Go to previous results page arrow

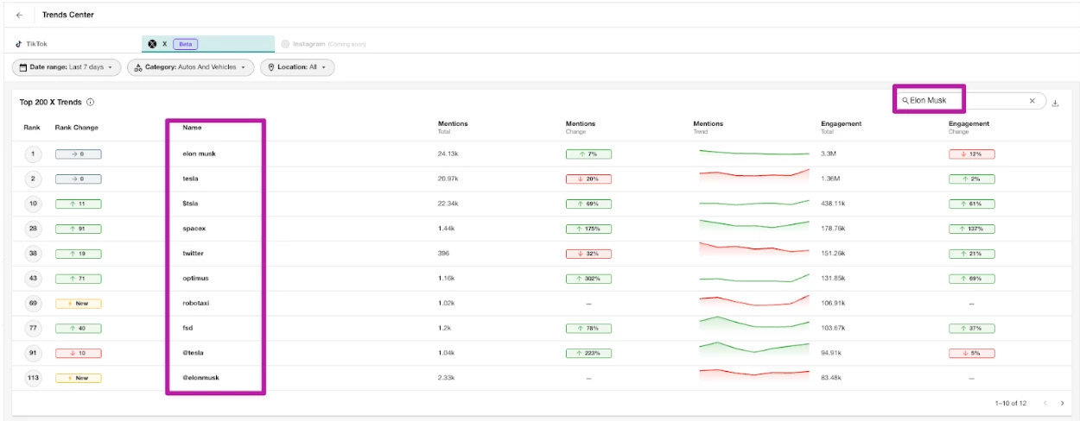(1045, 403)
